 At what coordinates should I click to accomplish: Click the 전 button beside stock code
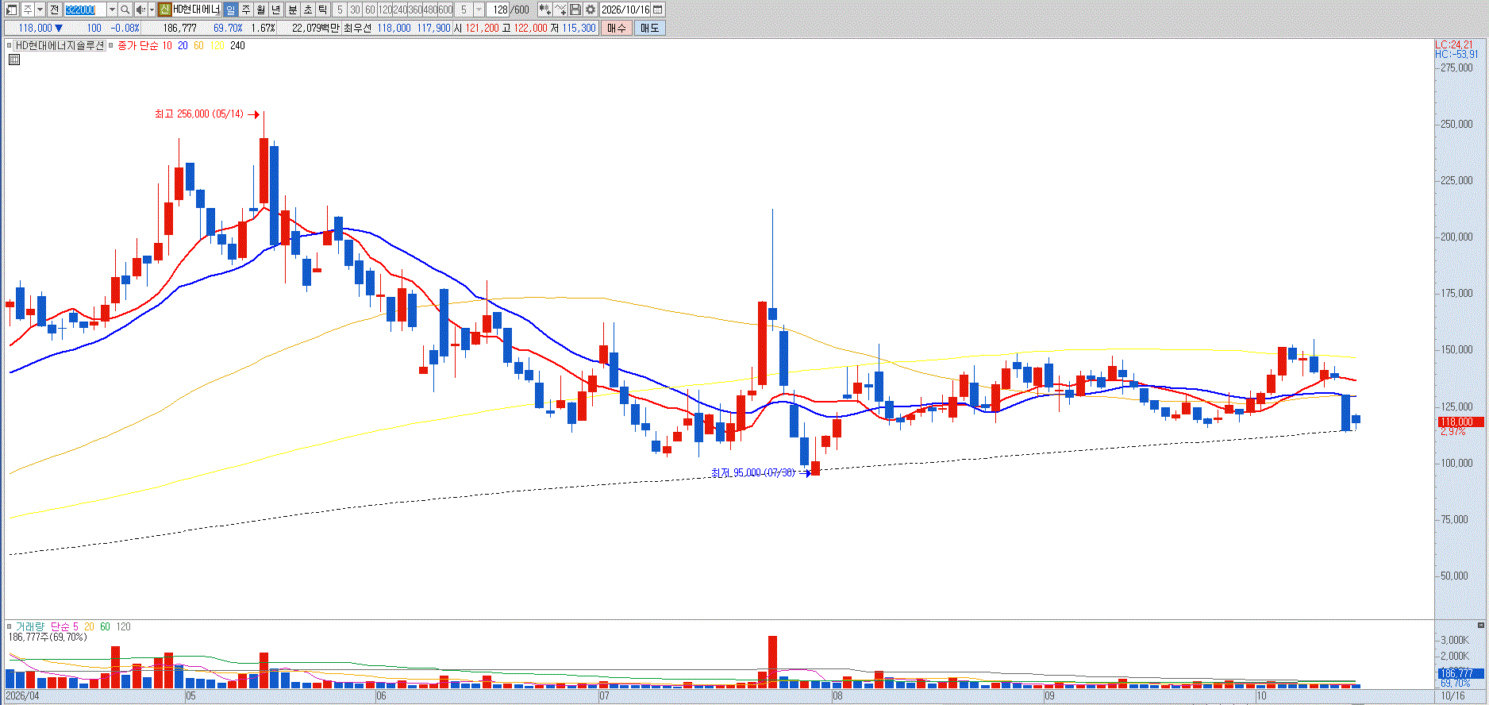point(54,10)
